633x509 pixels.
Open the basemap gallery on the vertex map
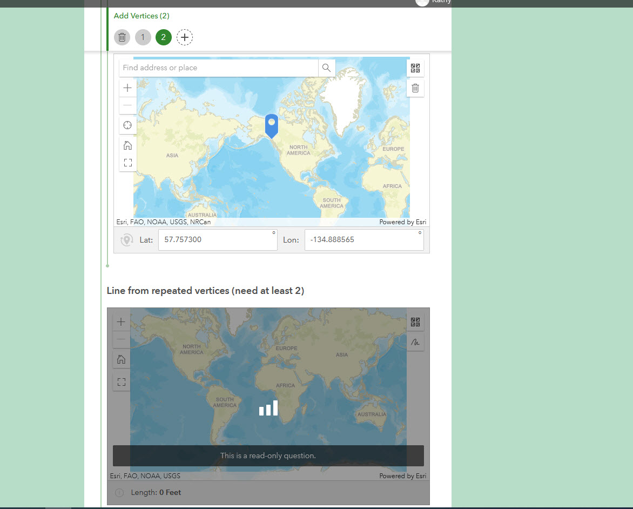[x=415, y=68]
